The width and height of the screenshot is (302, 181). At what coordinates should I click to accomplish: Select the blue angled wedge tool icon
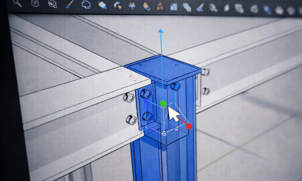200,8
